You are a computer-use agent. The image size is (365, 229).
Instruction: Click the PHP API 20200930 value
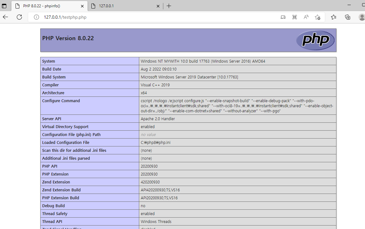tap(149, 166)
